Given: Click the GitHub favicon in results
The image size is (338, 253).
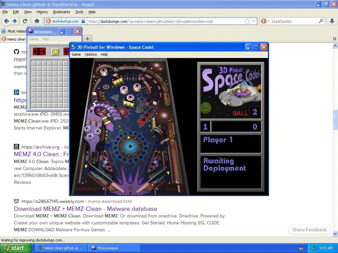Looking at the screenshot, I should pos(17,52).
